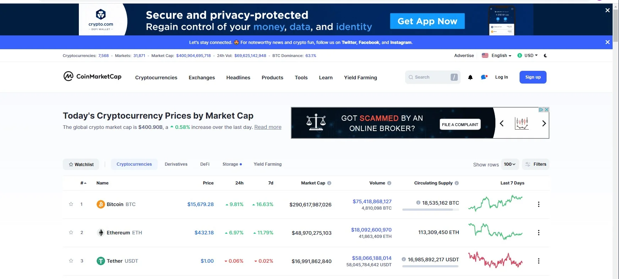619x279 pixels.
Task: Click the Ethereum coin logo
Action: pyautogui.click(x=101, y=233)
